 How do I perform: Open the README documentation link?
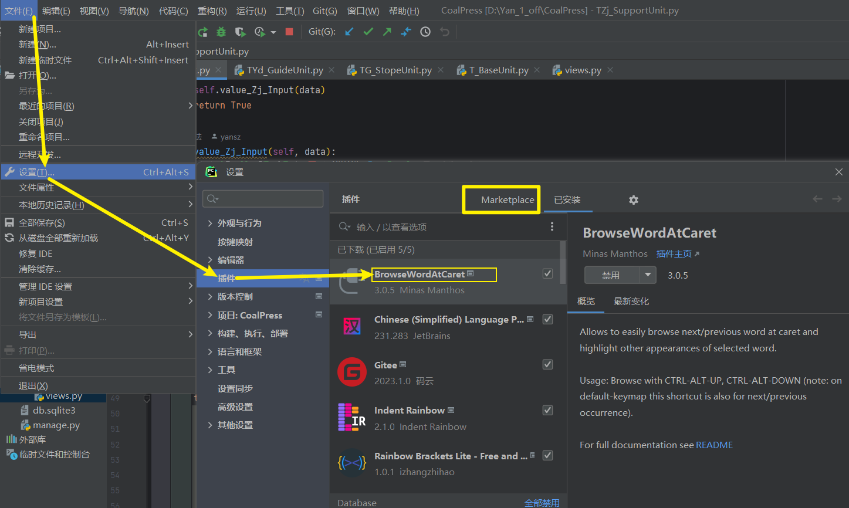[714, 445]
